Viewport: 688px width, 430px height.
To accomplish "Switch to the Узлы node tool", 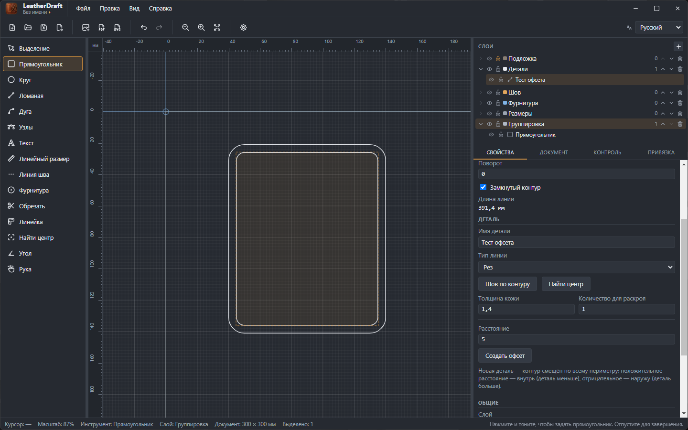I will tap(43, 127).
